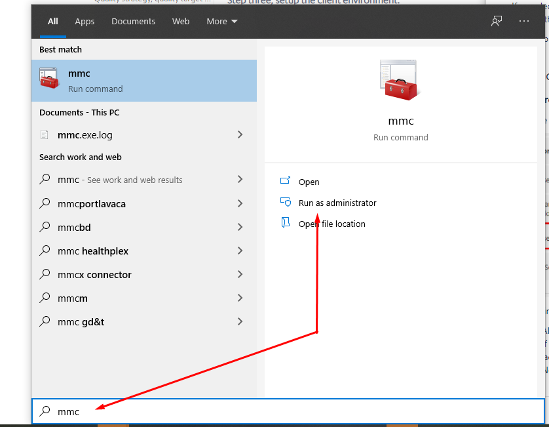Open the three-dot options menu

click(524, 22)
